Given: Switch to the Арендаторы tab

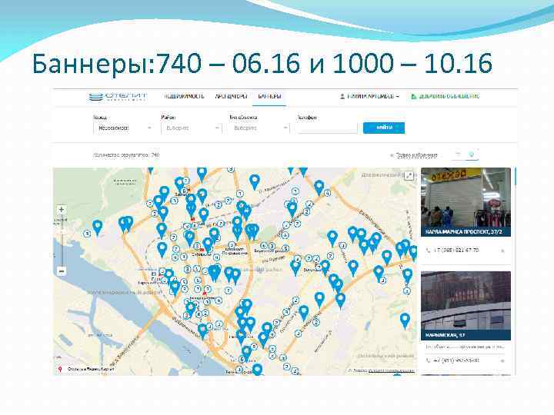Looking at the screenshot, I should (x=231, y=96).
